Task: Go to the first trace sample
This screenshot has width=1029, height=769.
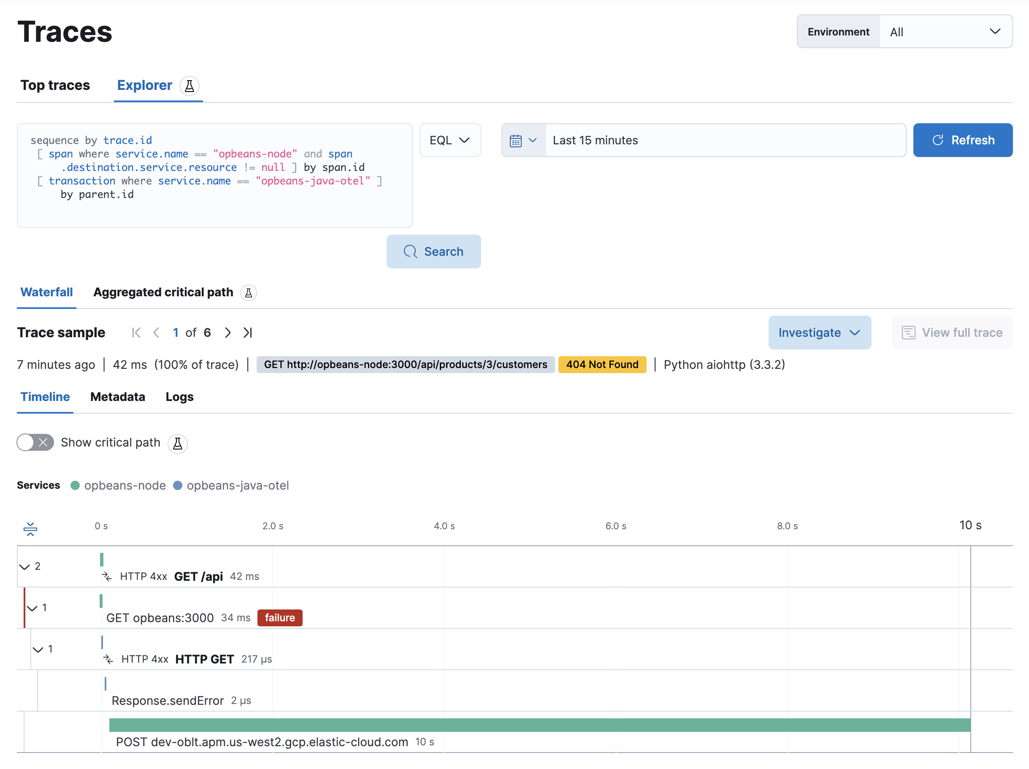Action: tap(136, 333)
